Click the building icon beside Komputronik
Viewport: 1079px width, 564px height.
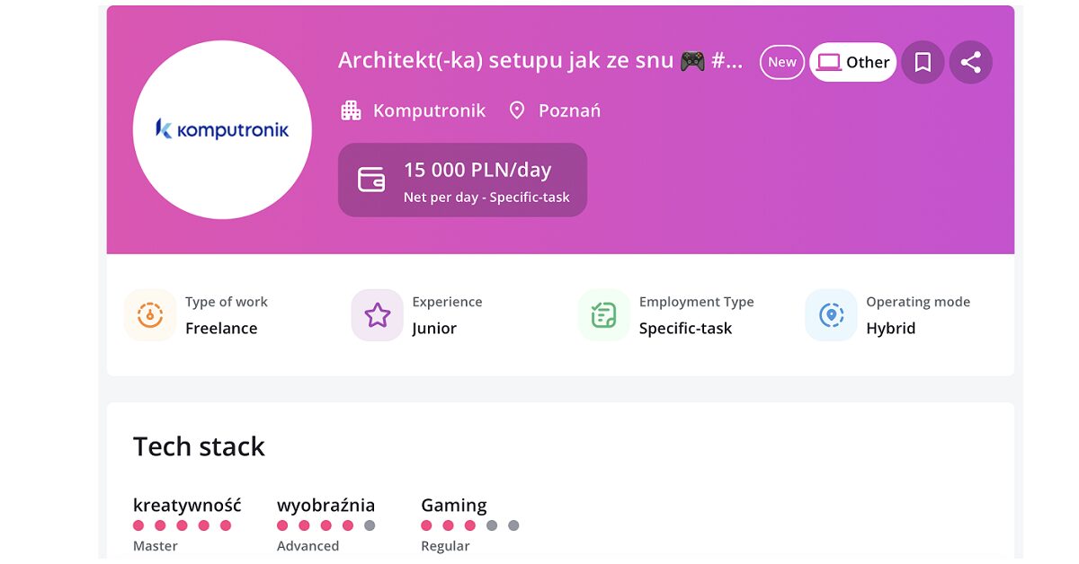[351, 110]
